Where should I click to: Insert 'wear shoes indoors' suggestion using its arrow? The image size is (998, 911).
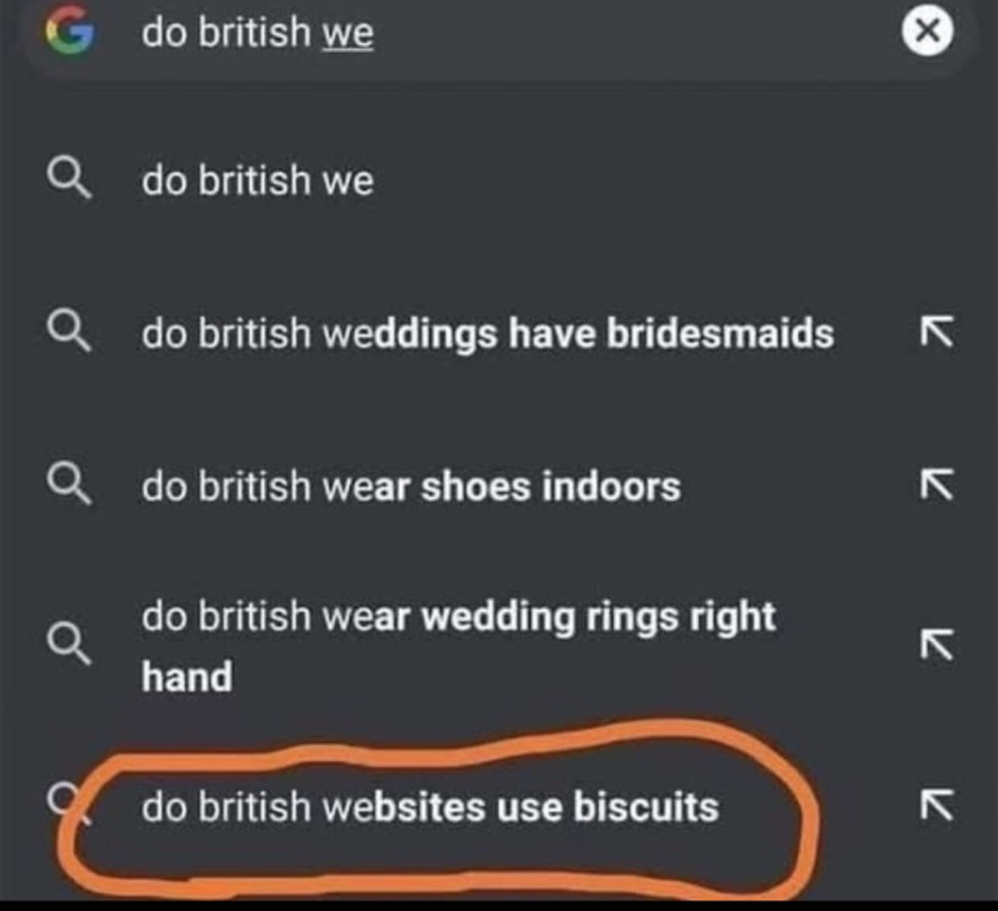[936, 485]
